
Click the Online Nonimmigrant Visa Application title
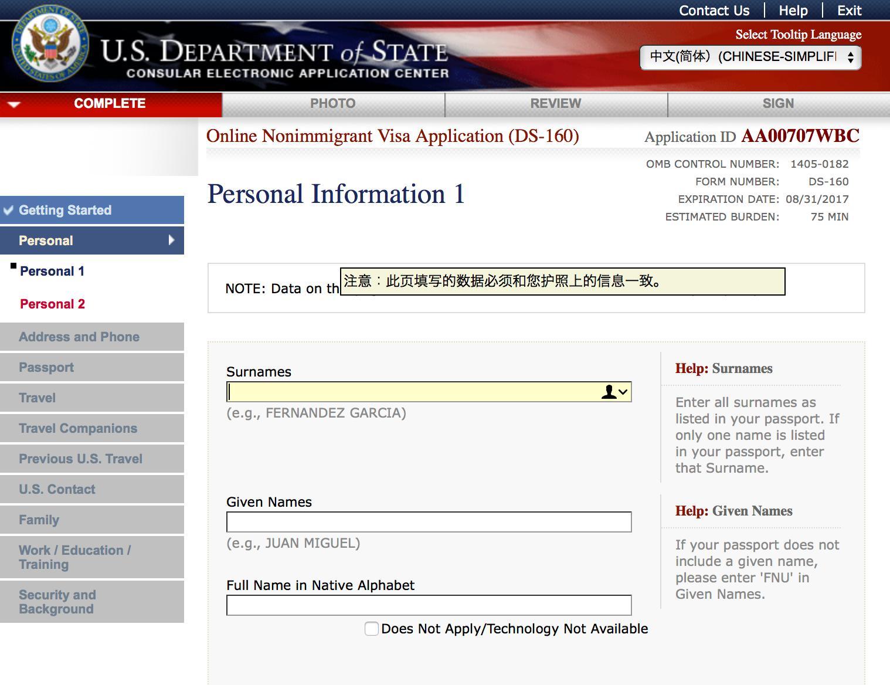(393, 136)
